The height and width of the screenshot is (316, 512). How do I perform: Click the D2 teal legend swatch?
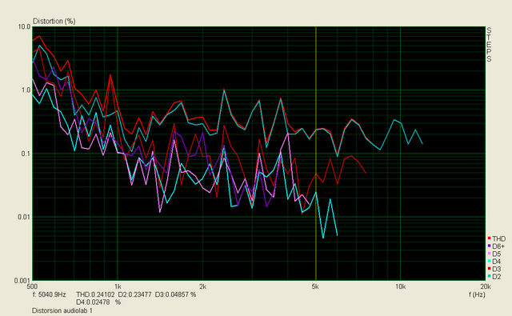click(x=490, y=276)
